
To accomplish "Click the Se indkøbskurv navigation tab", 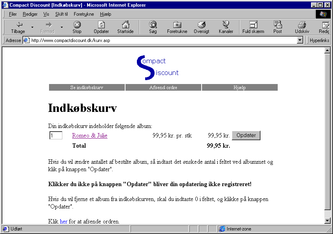I will (x=87, y=87).
